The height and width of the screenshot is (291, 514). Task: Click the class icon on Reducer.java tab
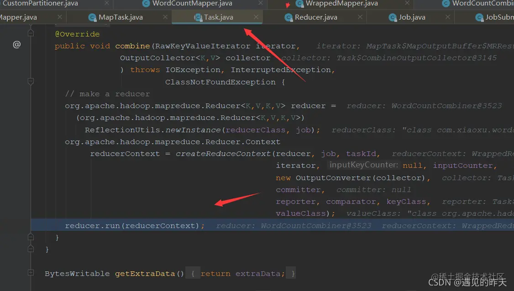288,17
